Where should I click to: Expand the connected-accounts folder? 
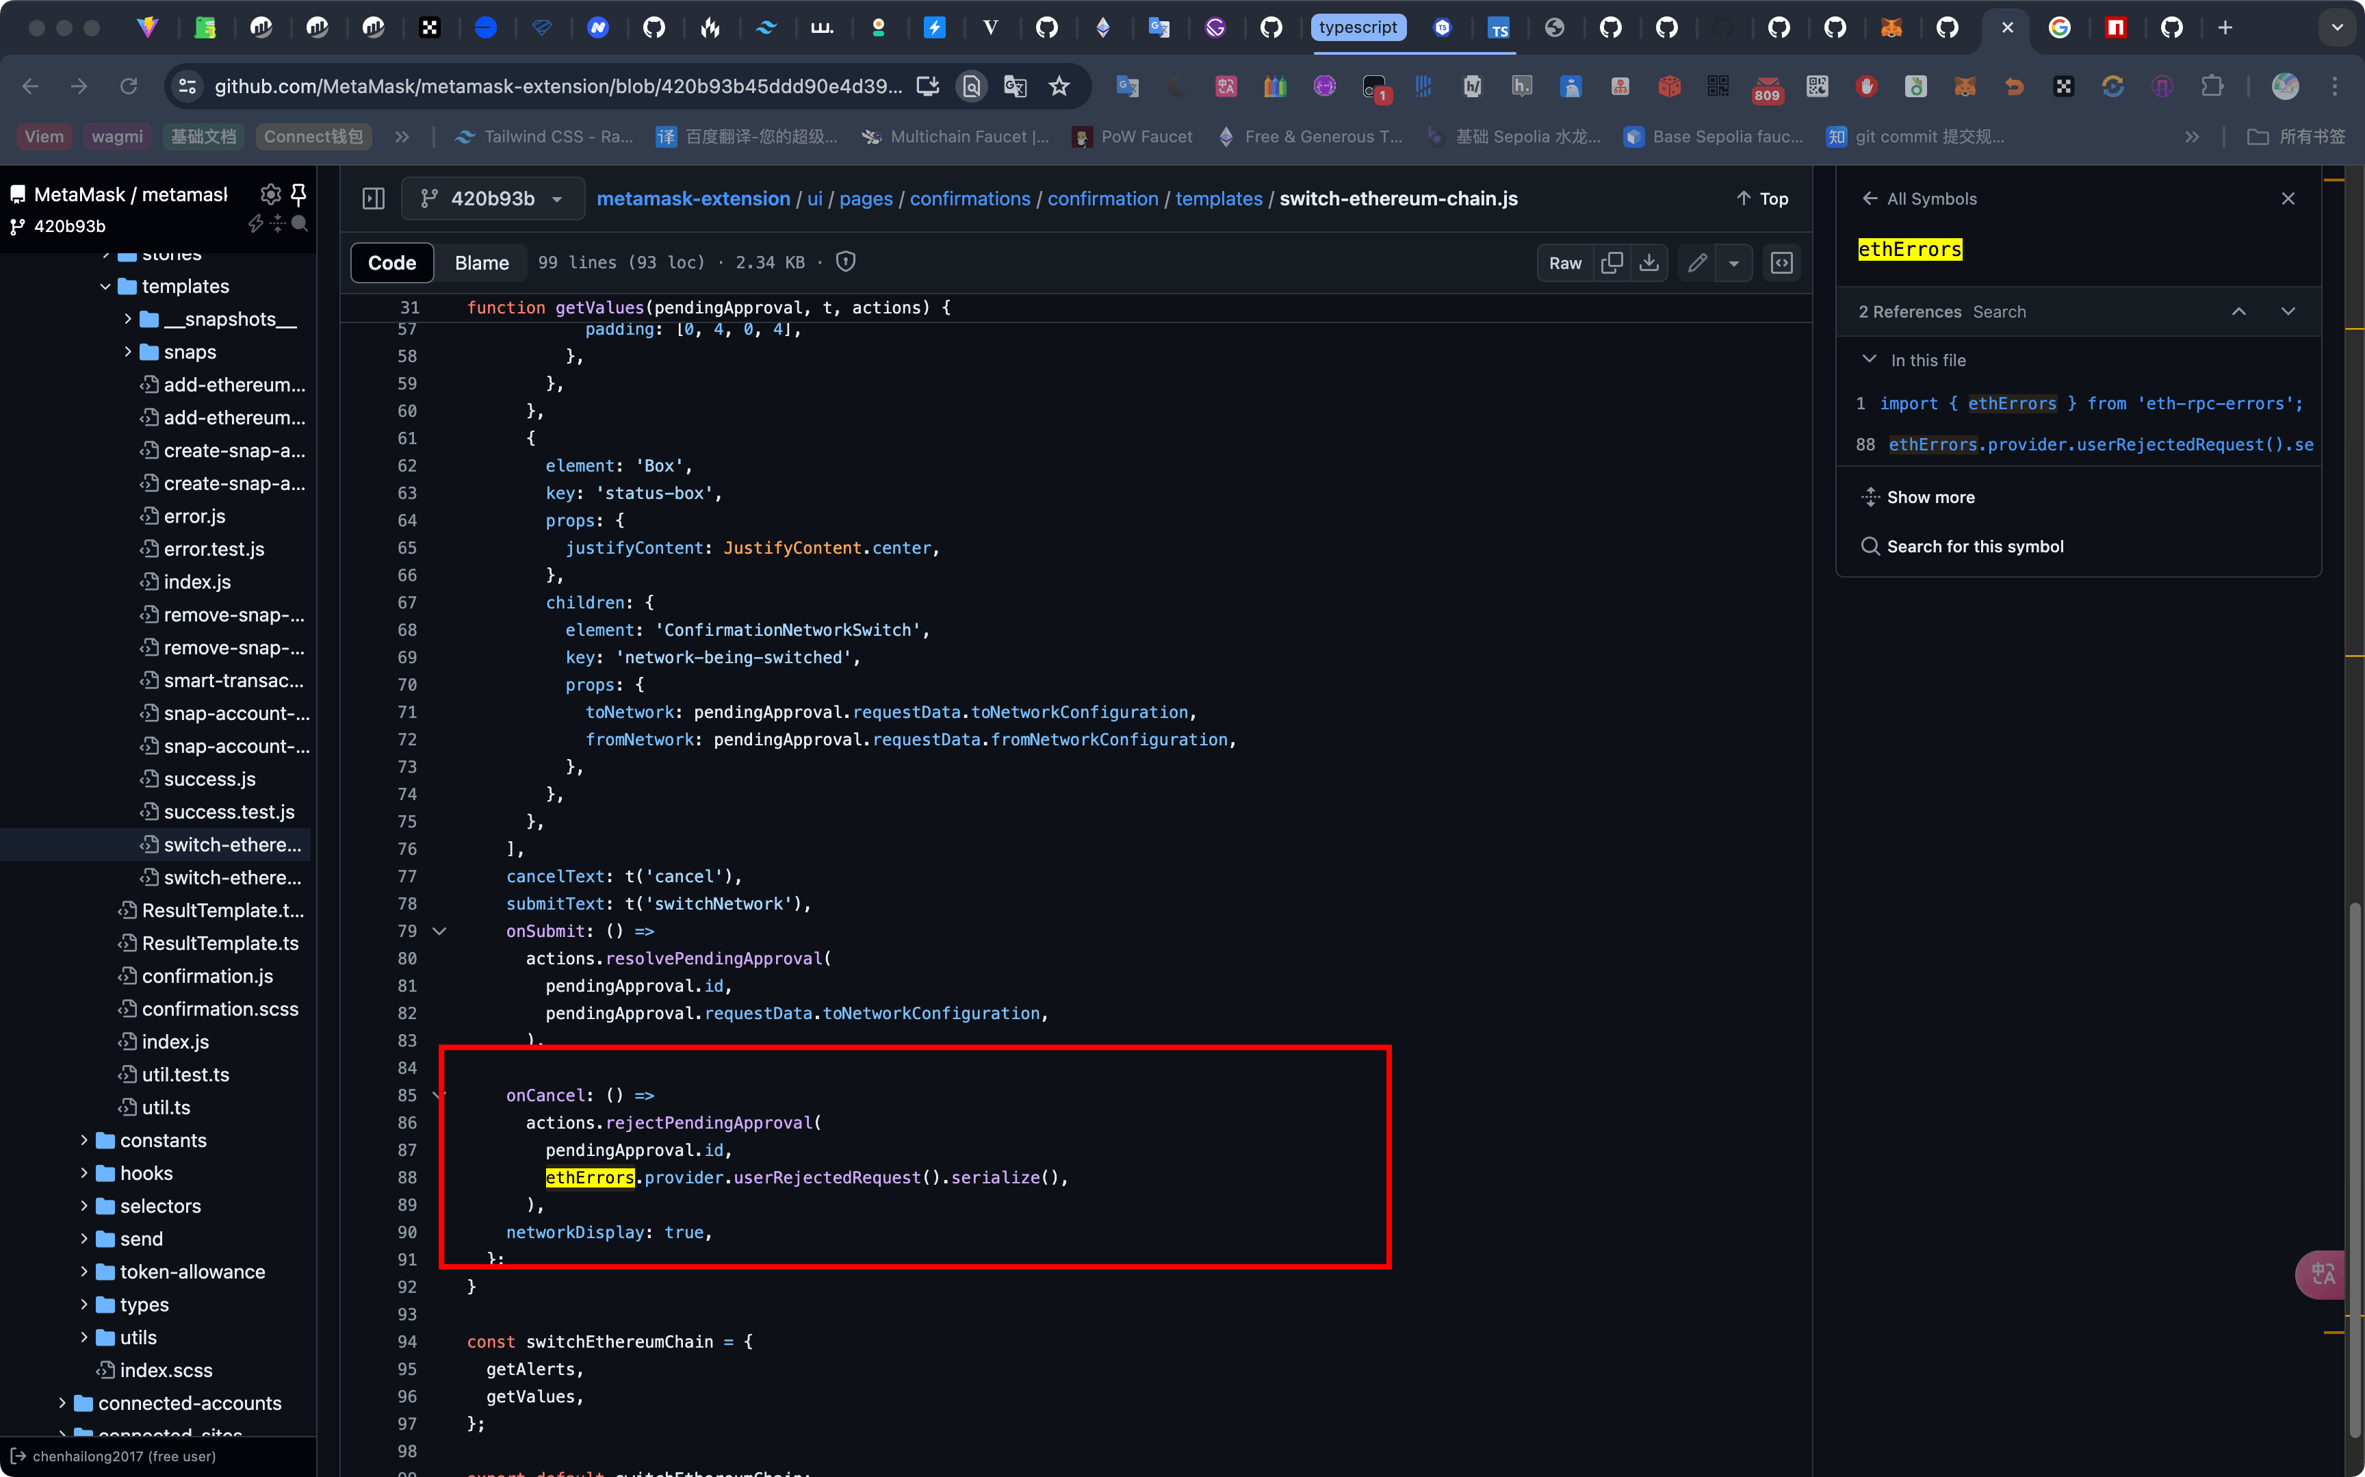click(x=62, y=1403)
